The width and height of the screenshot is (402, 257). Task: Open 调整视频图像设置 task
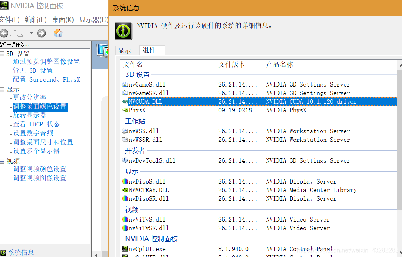pos(40,178)
